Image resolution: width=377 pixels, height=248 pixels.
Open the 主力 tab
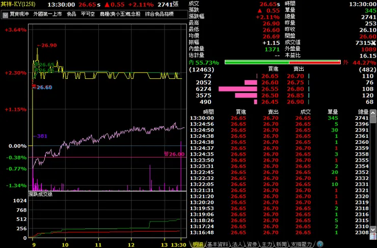tap(266, 244)
